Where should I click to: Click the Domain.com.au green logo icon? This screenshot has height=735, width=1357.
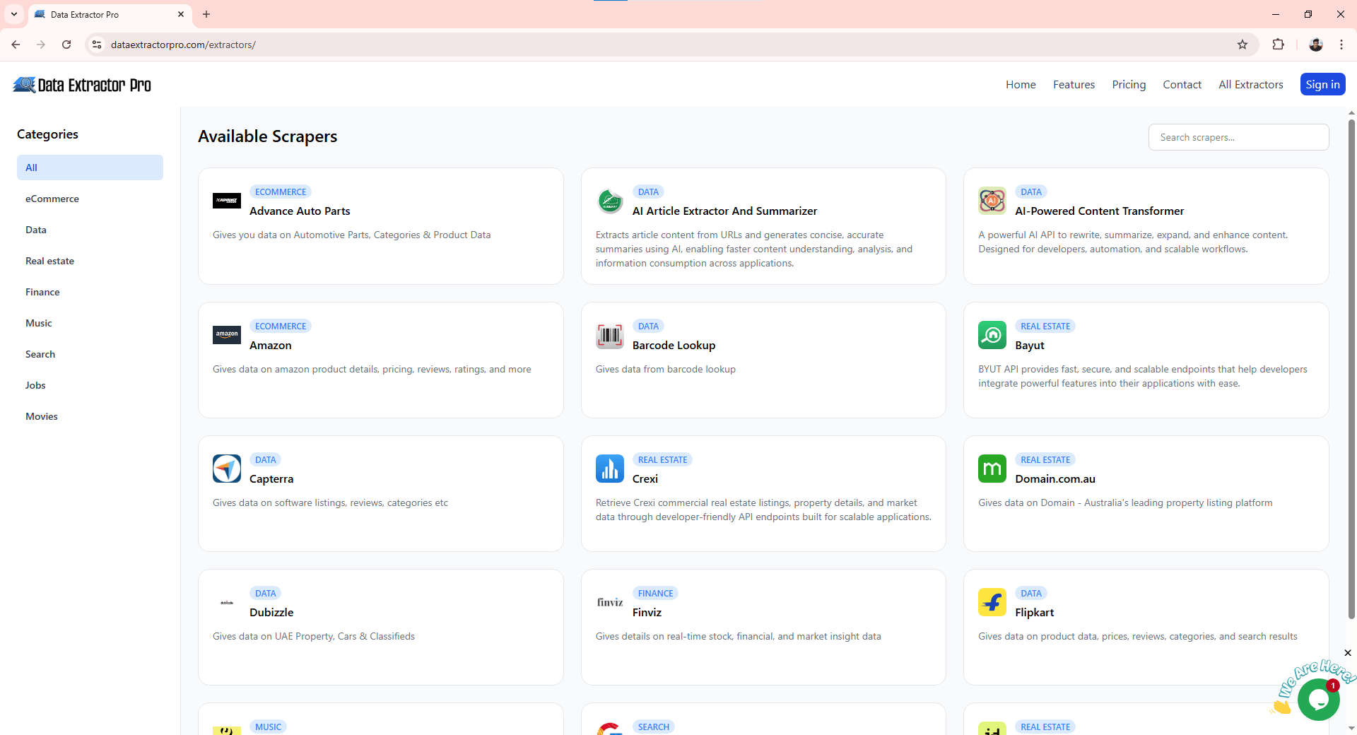(992, 469)
